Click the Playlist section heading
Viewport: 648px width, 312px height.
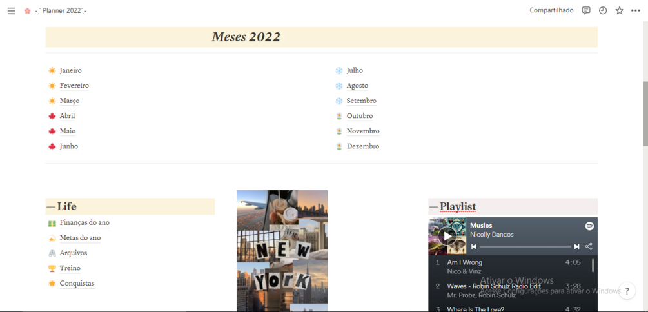click(458, 207)
